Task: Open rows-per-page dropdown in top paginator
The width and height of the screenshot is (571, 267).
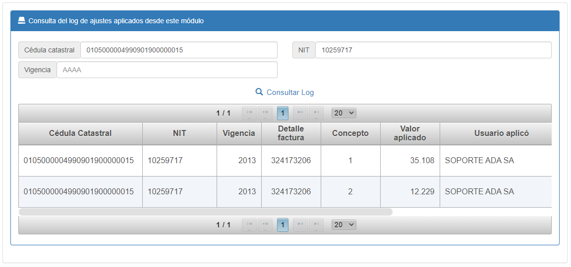Action: 343,113
